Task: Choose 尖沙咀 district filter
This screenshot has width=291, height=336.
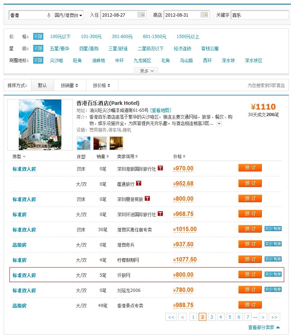Action: 56,61
